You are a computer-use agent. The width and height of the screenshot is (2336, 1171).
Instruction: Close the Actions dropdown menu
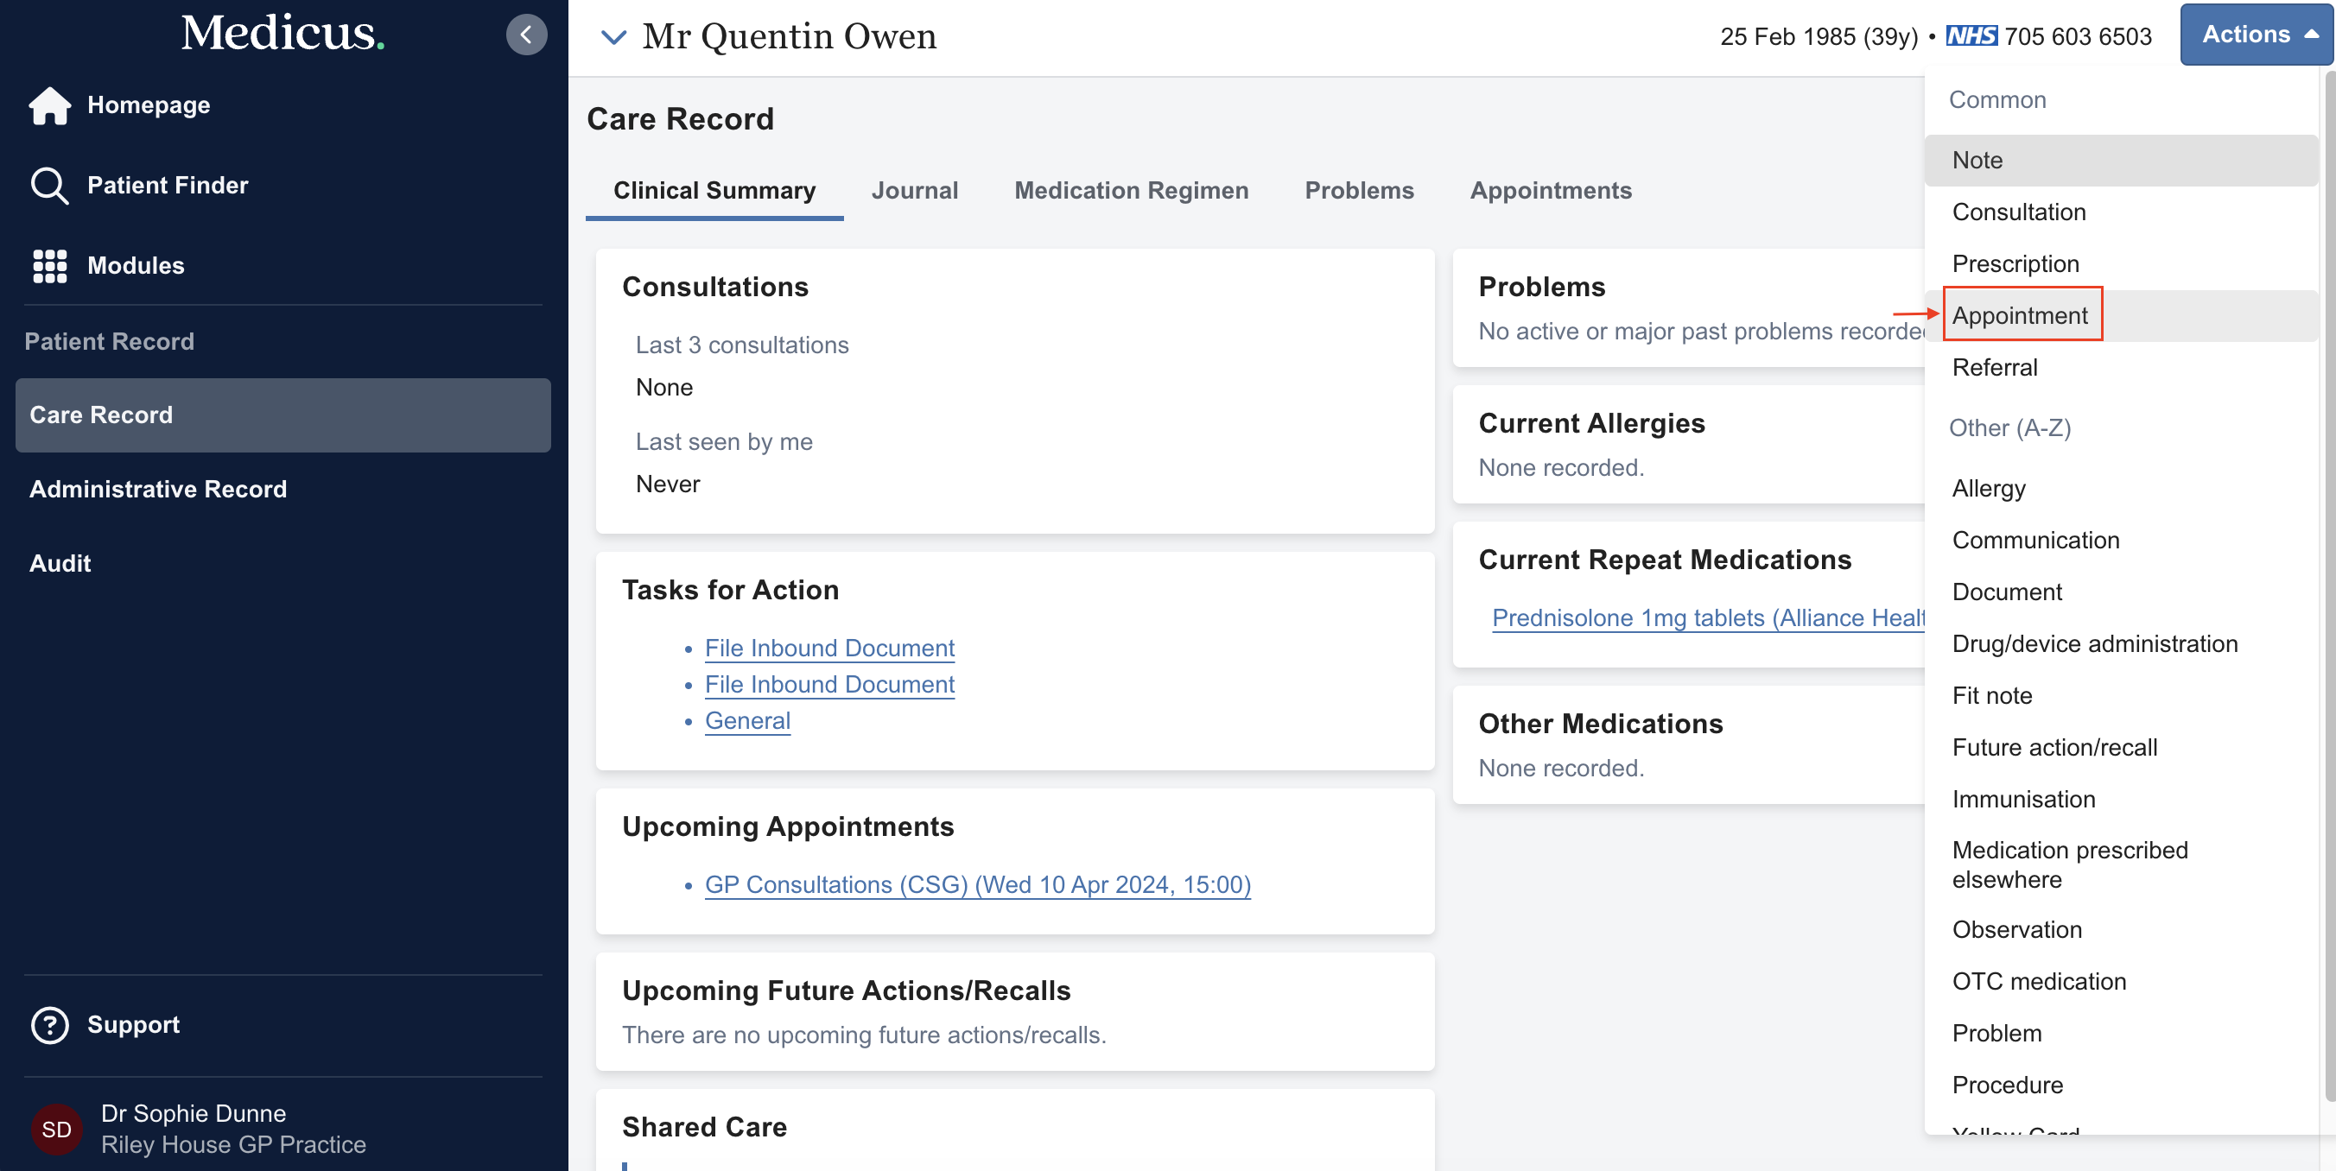[x=2256, y=35]
